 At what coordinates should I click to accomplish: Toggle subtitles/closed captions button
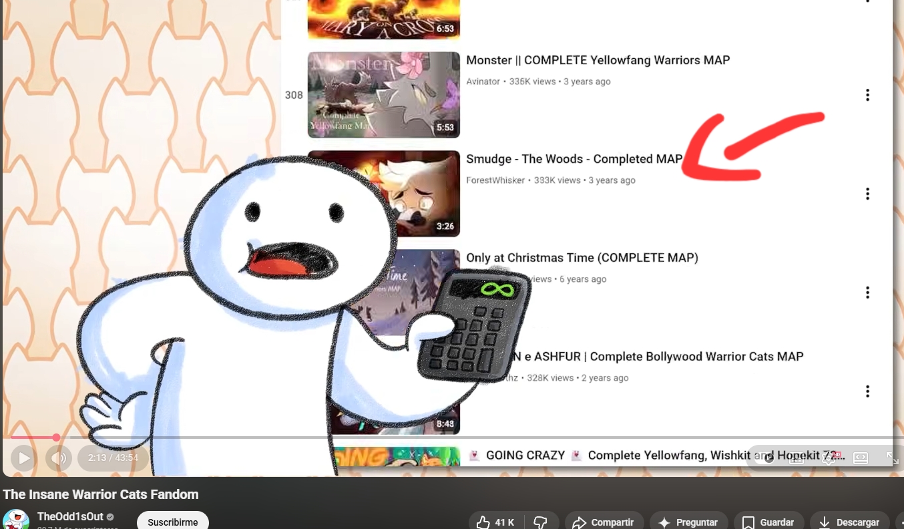point(797,458)
